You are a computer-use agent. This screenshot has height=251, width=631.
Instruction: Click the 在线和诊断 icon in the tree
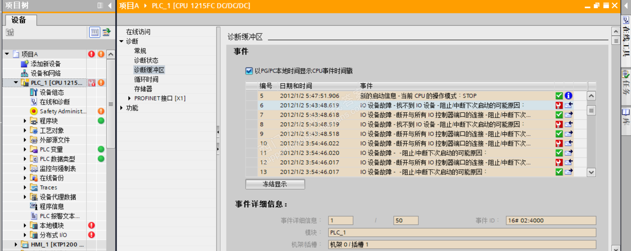[34, 102]
